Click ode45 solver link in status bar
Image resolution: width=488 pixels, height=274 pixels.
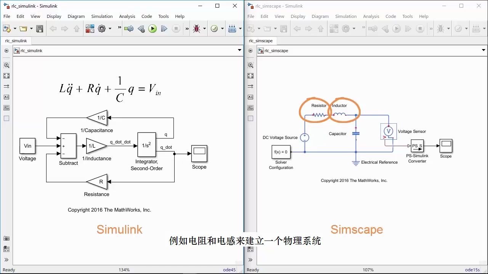click(229, 270)
